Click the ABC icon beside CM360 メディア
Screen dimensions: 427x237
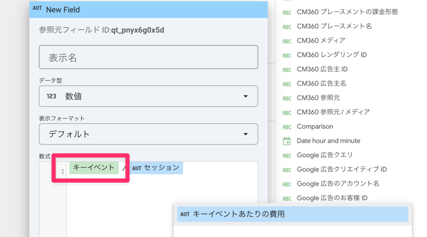(287, 41)
